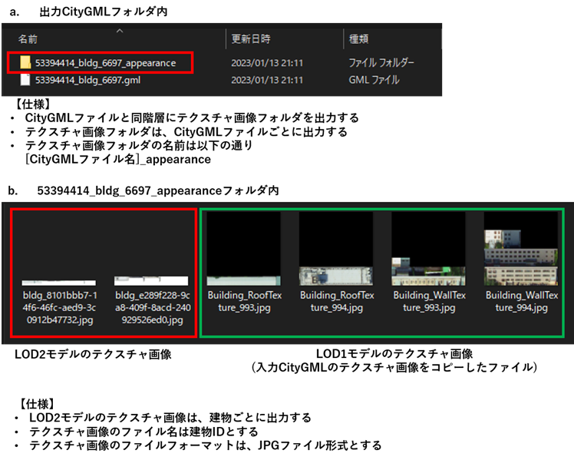Screen dimensions: 574x460
Task: Click the text [CityGMLファイル名]_appearance
Action: click(118, 159)
